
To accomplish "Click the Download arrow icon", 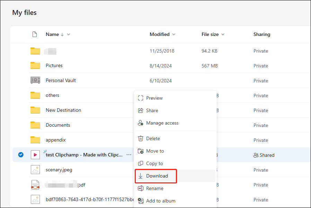I will point(141,176).
